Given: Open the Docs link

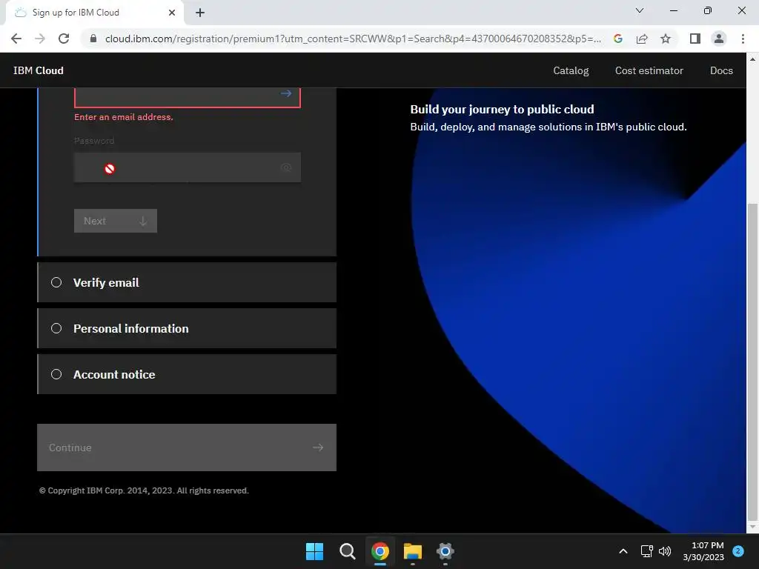Looking at the screenshot, I should coord(721,70).
